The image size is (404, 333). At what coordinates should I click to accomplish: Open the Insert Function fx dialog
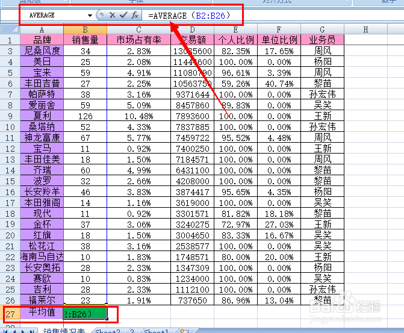(x=135, y=15)
